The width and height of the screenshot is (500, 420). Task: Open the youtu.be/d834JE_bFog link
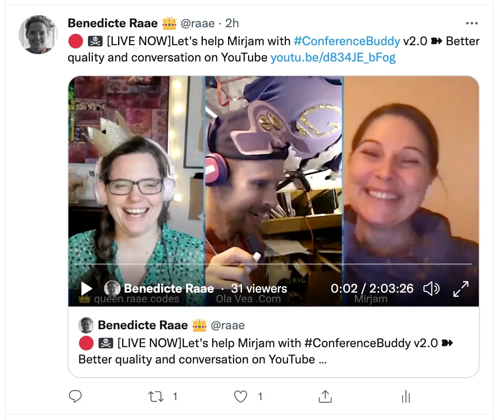tap(333, 57)
